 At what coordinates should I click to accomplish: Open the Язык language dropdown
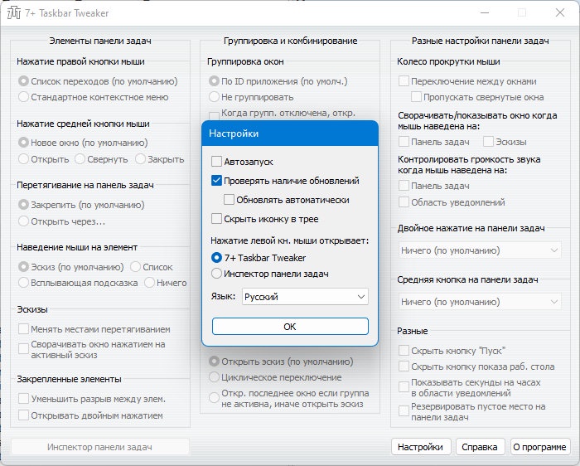(x=305, y=297)
